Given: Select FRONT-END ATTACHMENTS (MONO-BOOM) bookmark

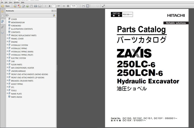Looking at the screenshot, I should click(x=30, y=74).
